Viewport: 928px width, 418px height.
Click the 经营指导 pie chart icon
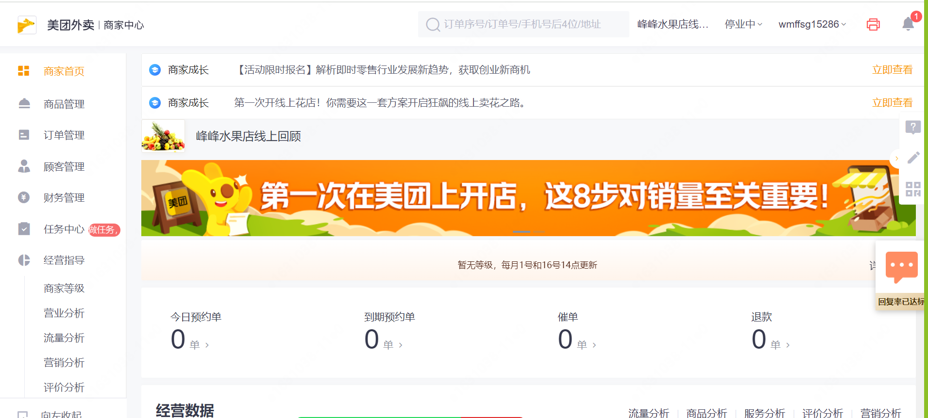24,260
